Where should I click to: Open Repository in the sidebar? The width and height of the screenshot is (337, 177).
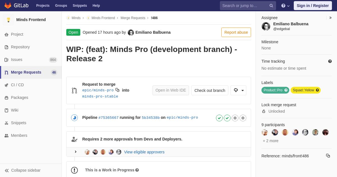pos(31,47)
